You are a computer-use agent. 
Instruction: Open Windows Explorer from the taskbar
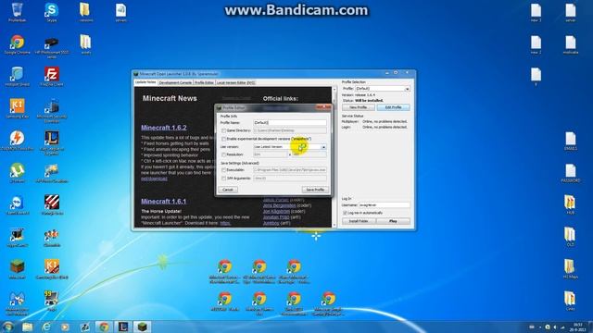pos(27,327)
